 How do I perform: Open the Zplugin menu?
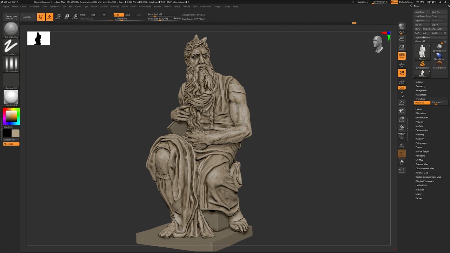click(217, 6)
